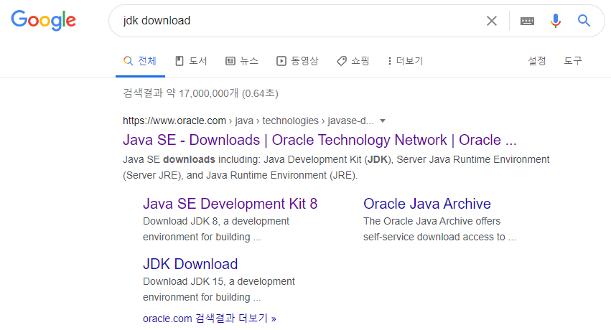Click the Download JDK 8 description text
This screenshot has width=611, height=330.
[x=216, y=230]
